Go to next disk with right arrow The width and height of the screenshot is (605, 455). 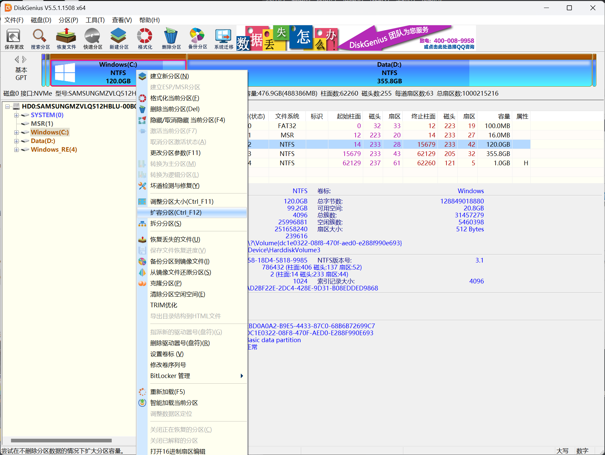[x=24, y=59]
